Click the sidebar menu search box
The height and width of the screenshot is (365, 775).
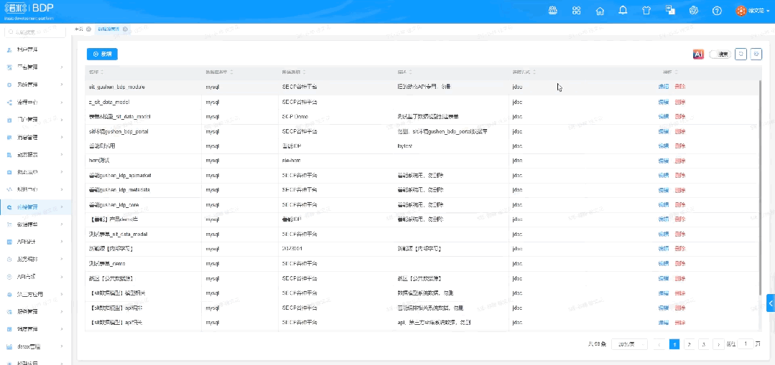click(34, 32)
